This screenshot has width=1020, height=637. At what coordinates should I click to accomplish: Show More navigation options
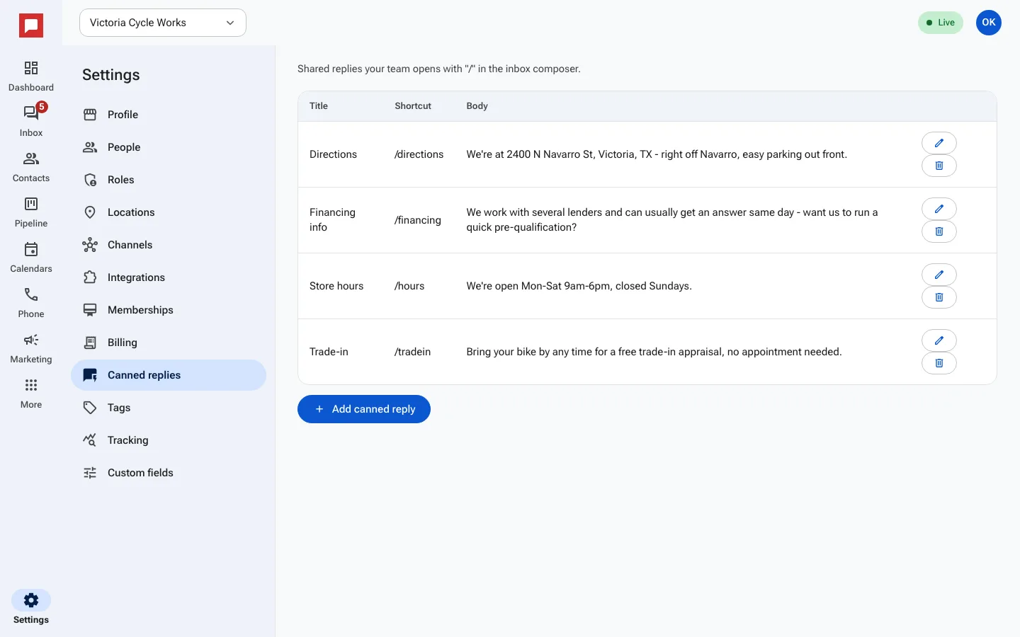(x=31, y=394)
